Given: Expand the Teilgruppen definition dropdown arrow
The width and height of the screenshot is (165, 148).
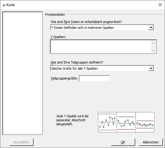Looking at the screenshot, I should coord(151,68).
